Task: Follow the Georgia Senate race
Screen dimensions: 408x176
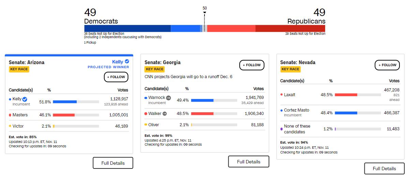Action: click(252, 65)
